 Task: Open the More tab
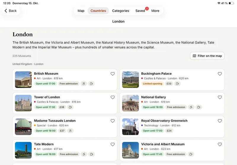155,11
